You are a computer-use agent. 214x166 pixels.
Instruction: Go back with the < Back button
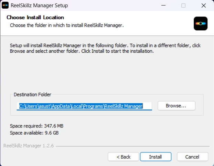(124, 157)
